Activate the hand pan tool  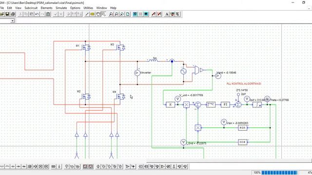point(98,14)
